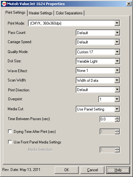This screenshot has height=177, width=133.
Task: Decrease Time Between Passes with down arrow
Action: (117, 120)
